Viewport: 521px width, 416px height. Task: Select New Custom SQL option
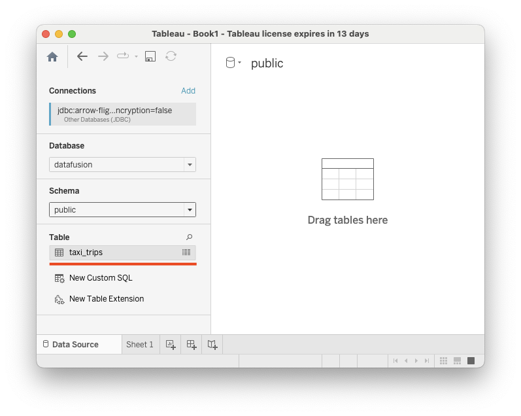tap(101, 278)
